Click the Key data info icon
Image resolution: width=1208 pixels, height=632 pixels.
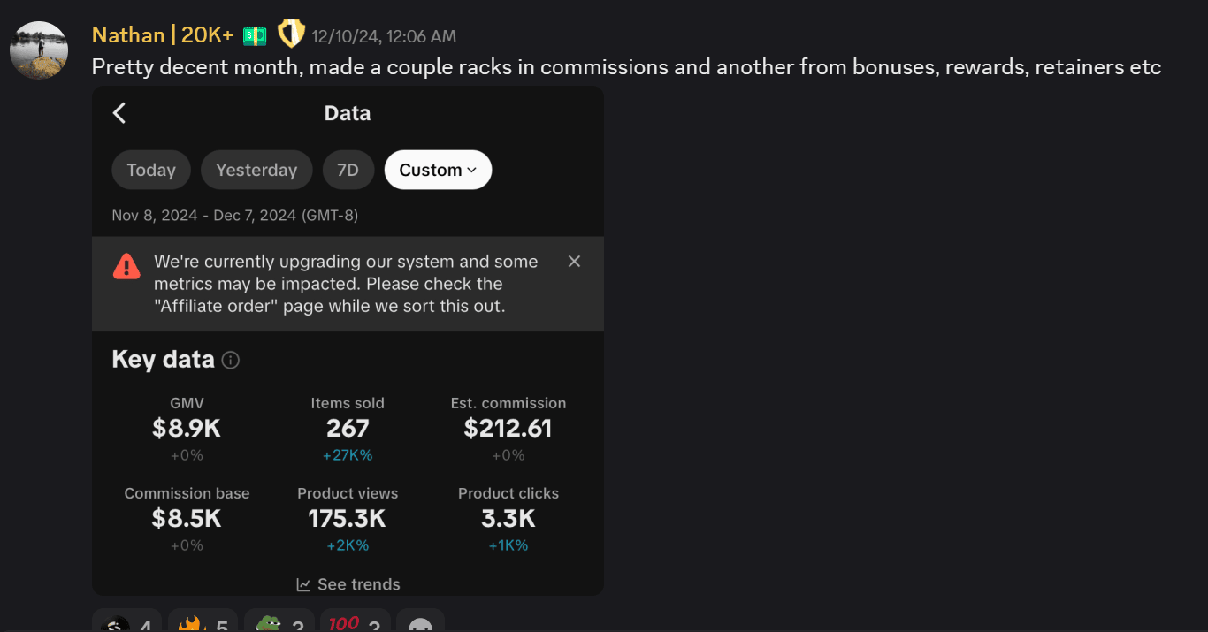pos(230,361)
